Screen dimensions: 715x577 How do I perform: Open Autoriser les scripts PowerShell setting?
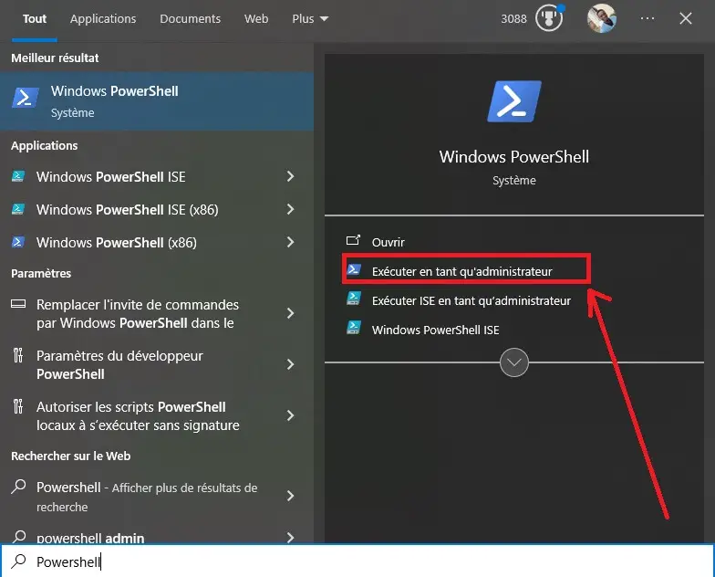(138, 416)
